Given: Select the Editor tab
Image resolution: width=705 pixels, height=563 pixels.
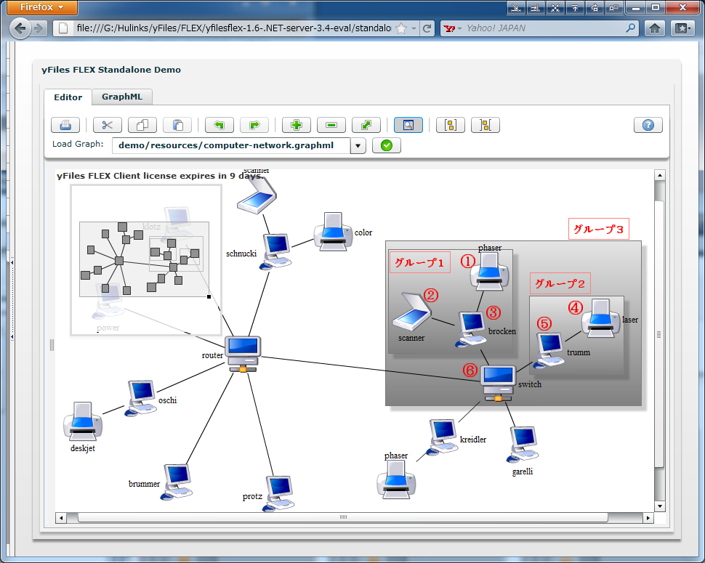Looking at the screenshot, I should pos(68,97).
